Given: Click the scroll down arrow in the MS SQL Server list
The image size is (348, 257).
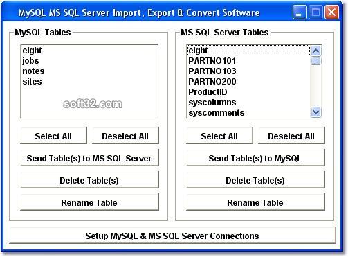Looking at the screenshot, I should (315, 112).
